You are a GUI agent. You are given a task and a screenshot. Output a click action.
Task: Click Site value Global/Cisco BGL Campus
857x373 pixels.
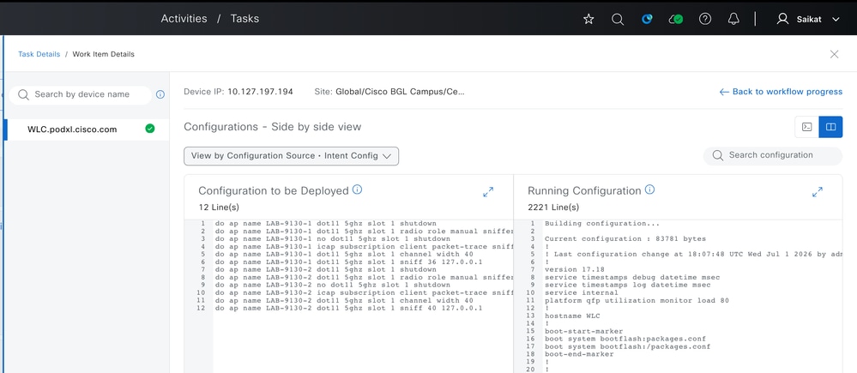click(x=400, y=92)
